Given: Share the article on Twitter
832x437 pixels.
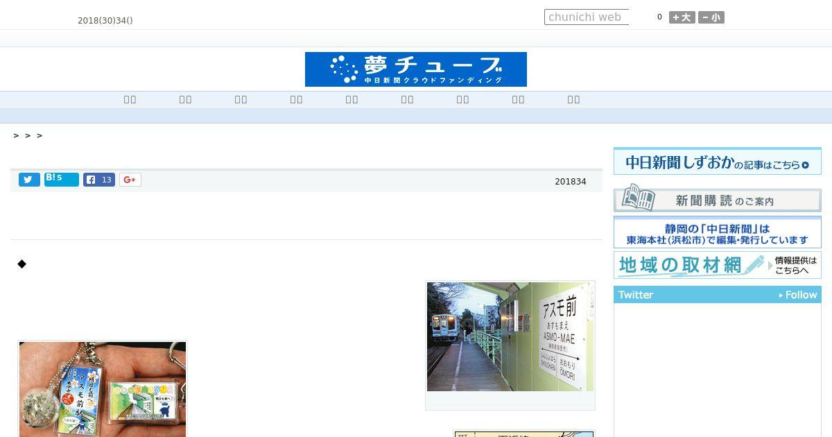Looking at the screenshot, I should pyautogui.click(x=29, y=180).
